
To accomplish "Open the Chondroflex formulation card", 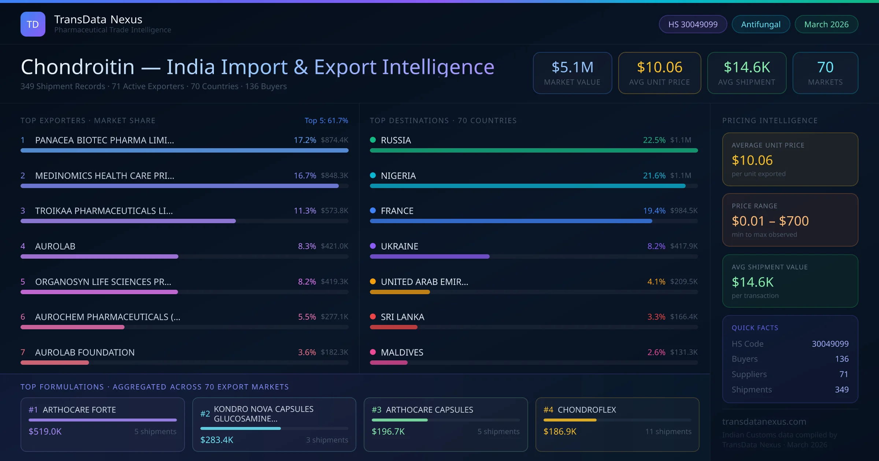I will click(x=617, y=424).
